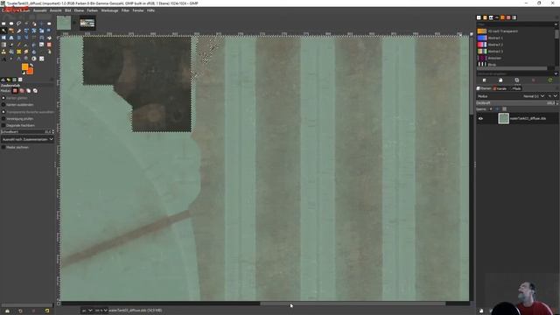Open navigation preview at canvas bottom-right corner
This screenshot has width=560, height=315.
click(x=472, y=304)
